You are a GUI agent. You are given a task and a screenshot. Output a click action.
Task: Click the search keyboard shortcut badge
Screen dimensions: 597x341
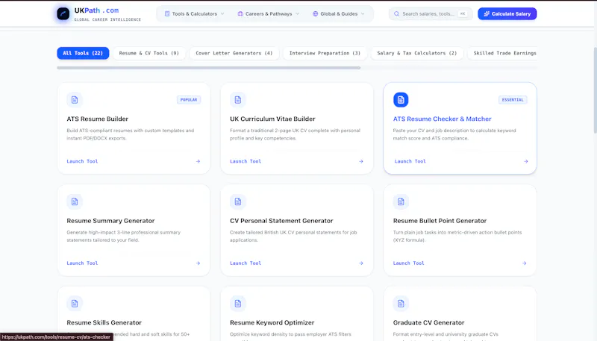463,13
